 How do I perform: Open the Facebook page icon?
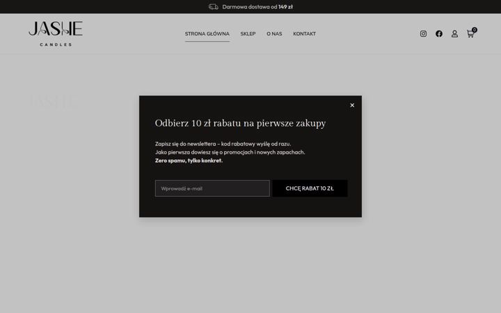pyautogui.click(x=438, y=33)
